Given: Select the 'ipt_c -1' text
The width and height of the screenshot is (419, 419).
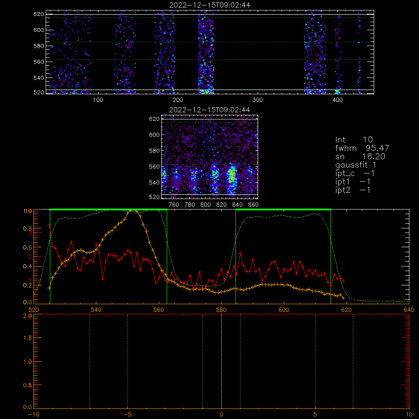Looking at the screenshot, I should 355,173.
